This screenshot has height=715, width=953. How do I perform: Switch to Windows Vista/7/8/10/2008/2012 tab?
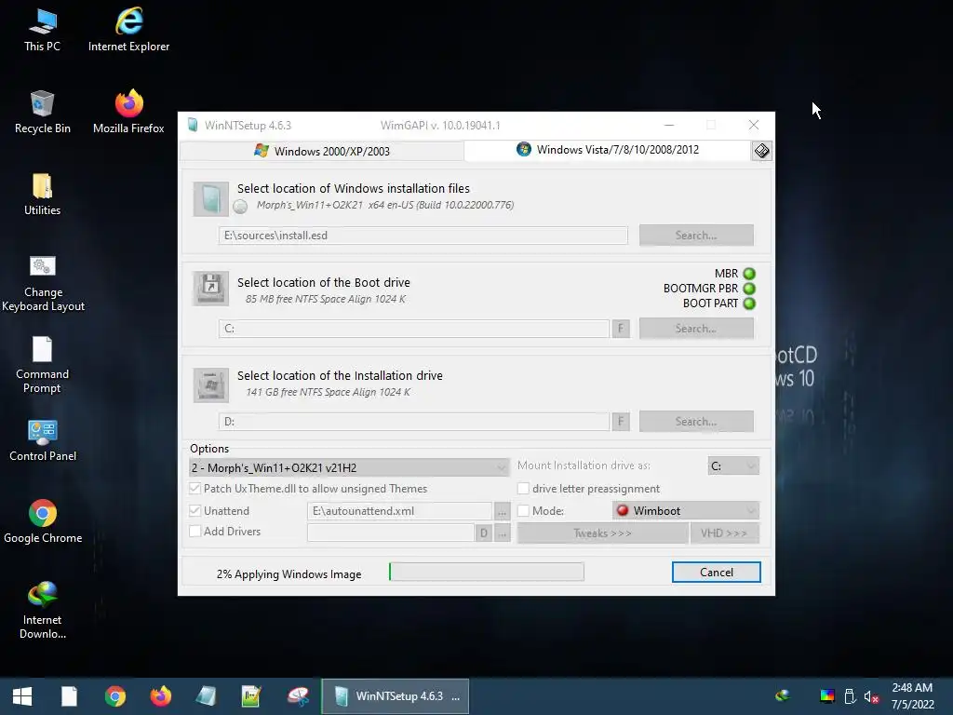pos(608,150)
